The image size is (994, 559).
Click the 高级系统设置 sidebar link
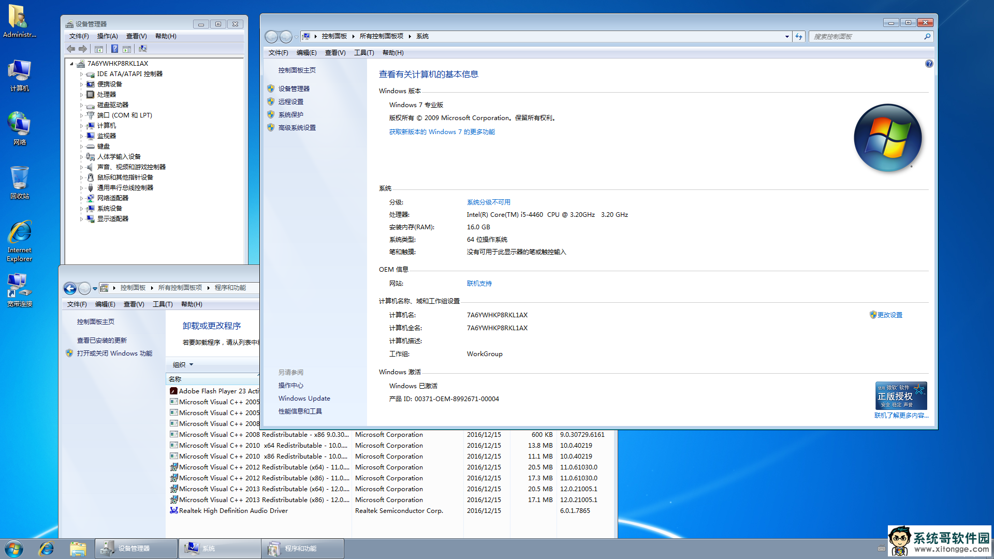pyautogui.click(x=297, y=128)
